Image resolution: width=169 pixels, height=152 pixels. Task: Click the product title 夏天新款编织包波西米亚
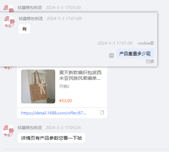[x=80, y=76]
